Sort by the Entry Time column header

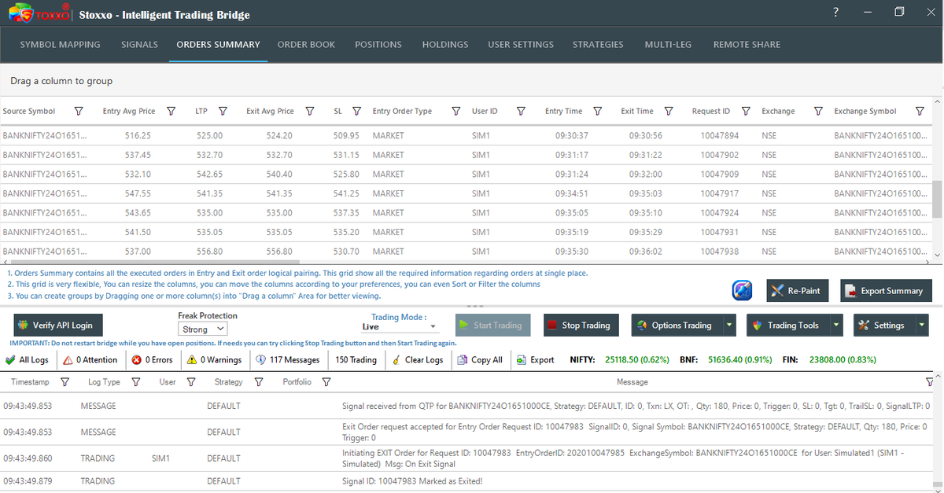564,112
